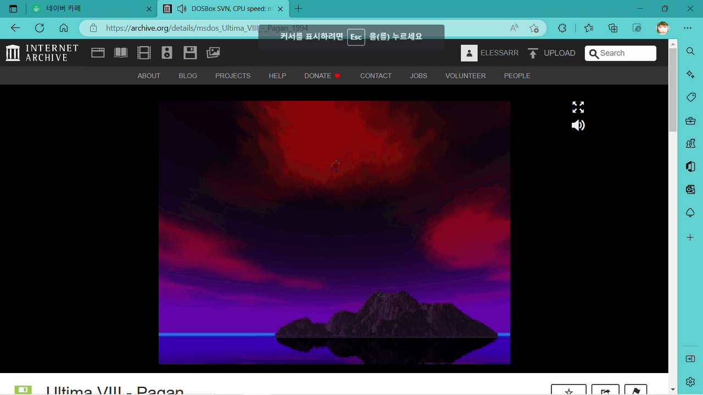Viewport: 703px width, 395px height.
Task: Click the Ultima VIII game screen
Action: point(334,232)
